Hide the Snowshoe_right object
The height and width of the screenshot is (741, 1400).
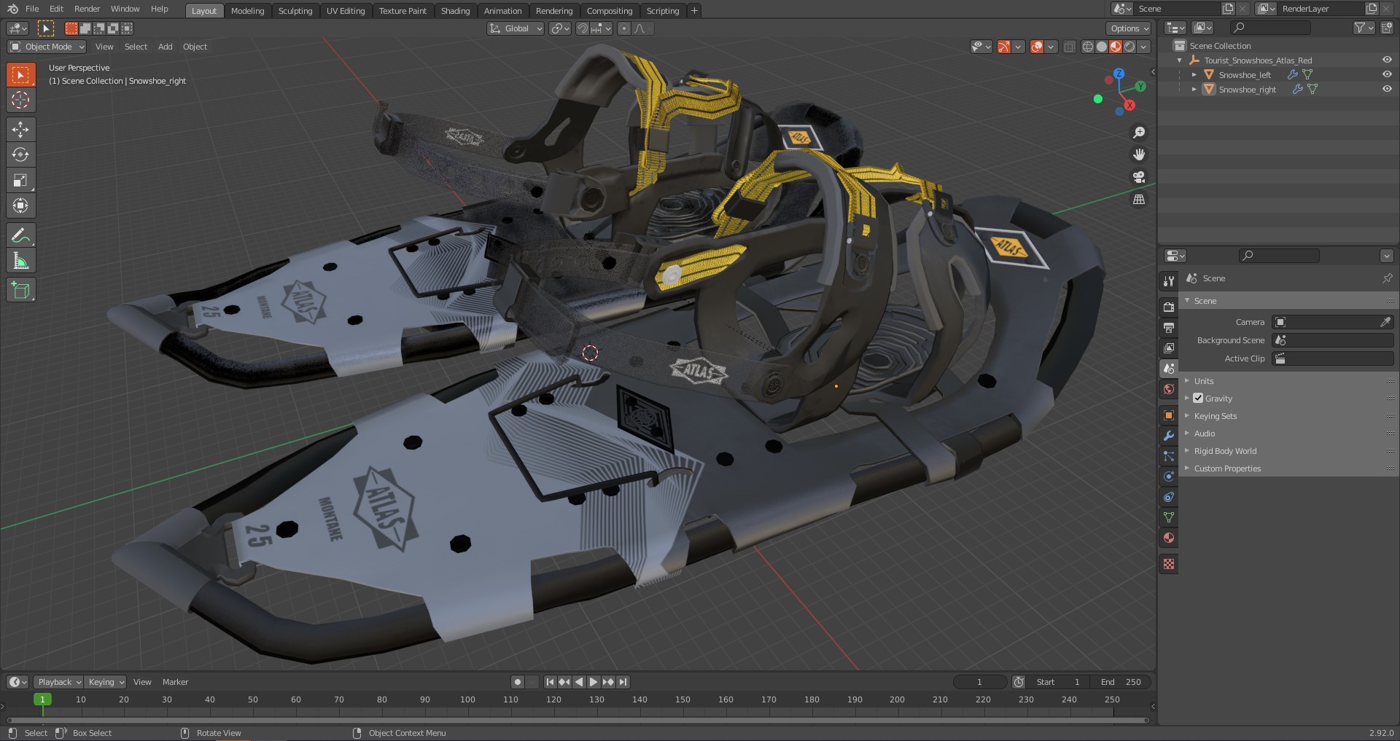(x=1387, y=89)
